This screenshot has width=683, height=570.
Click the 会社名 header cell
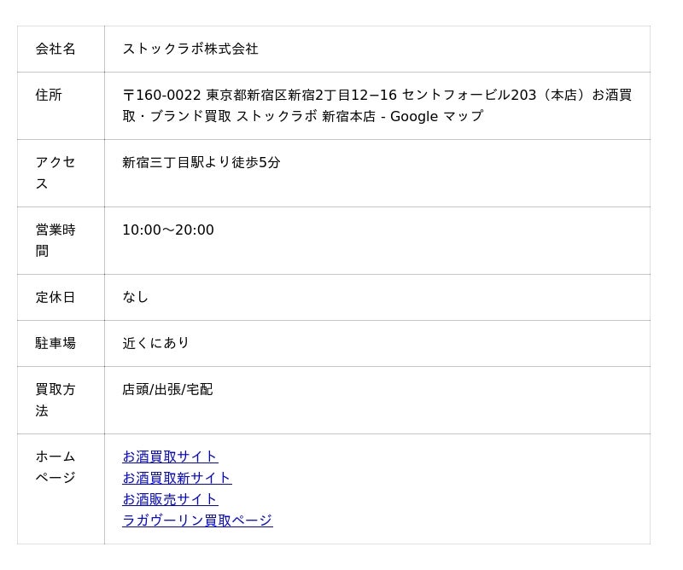(55, 49)
